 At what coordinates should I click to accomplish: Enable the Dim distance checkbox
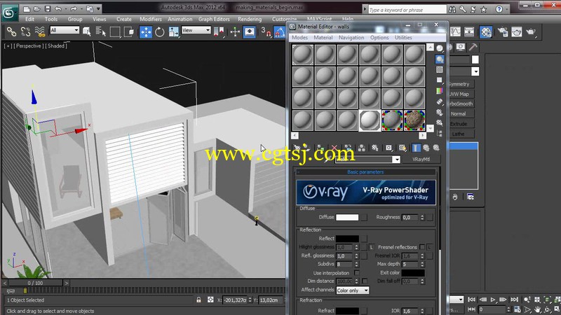tap(365, 281)
